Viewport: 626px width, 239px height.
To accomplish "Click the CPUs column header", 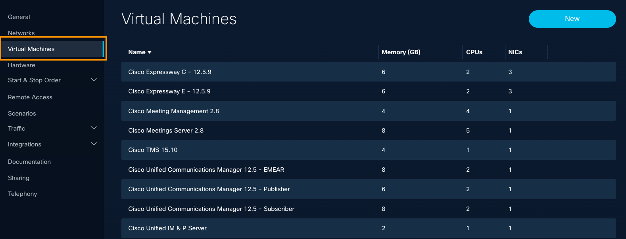I will click(474, 52).
